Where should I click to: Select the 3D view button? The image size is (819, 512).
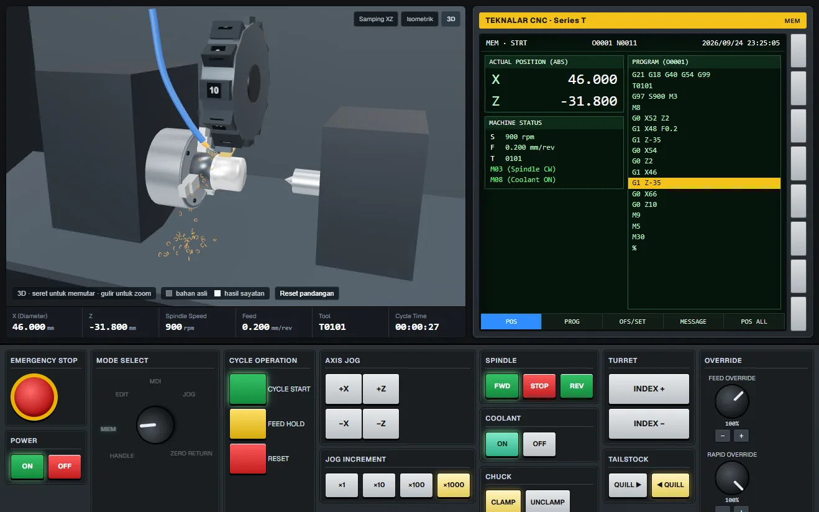[451, 19]
